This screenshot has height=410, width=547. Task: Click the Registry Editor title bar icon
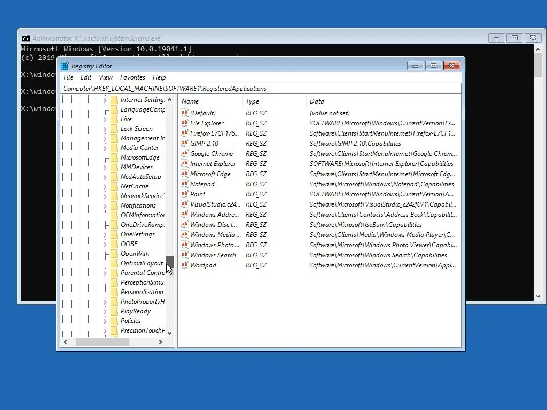(65, 66)
